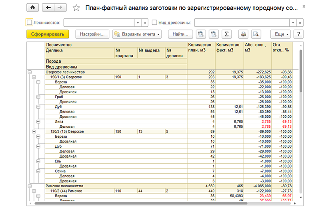Click the back arrow navigation button
Image resolution: width=332 pixels, height=208 pixels.
(x=48, y=8)
